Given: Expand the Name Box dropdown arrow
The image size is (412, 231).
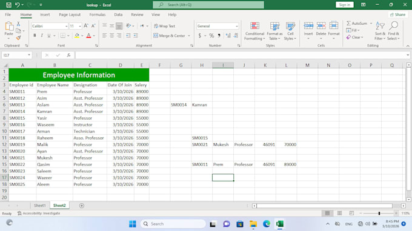Looking at the screenshot, I should 29,55.
